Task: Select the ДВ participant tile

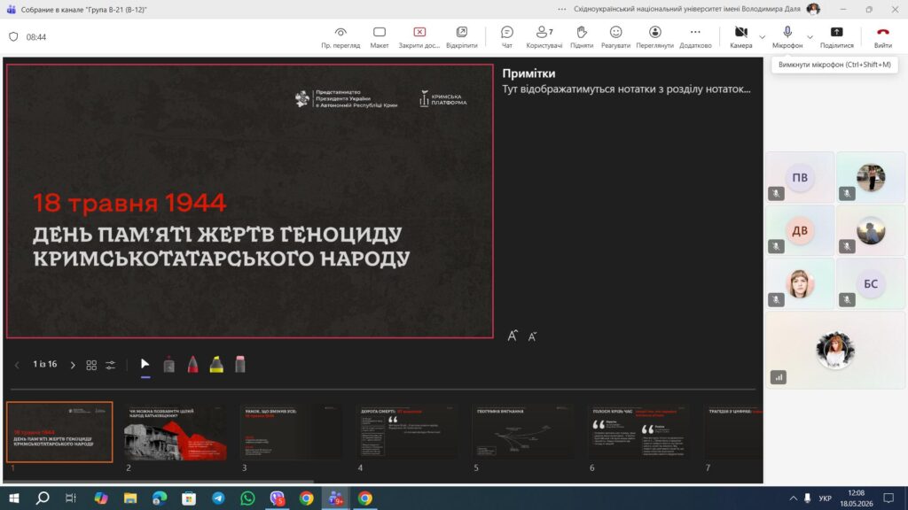Action: (800, 231)
